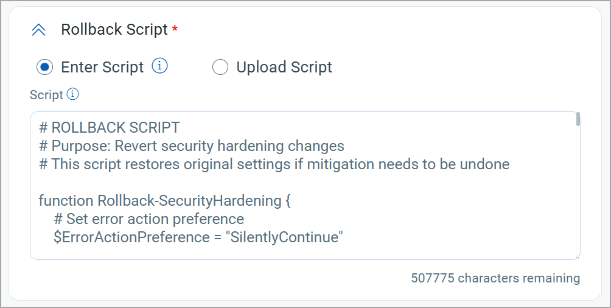This screenshot has width=611, height=308.
Task: Place cursor on '# ROLLBACK SCRIPT' line
Action: click(x=110, y=127)
